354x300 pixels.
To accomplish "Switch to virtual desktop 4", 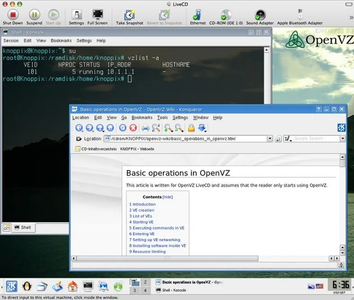I will (145, 290).
